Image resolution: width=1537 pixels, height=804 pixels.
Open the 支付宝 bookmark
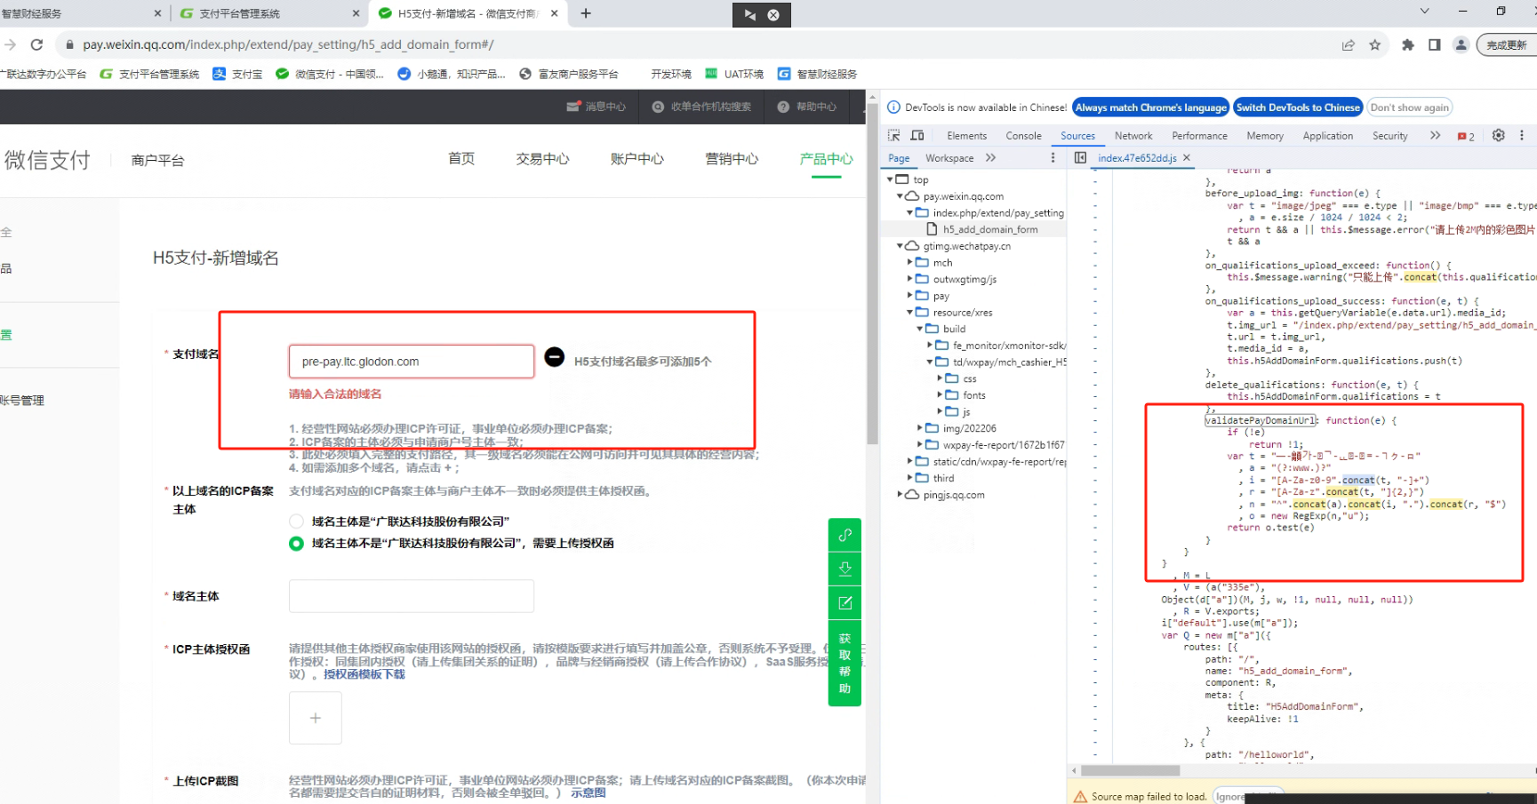pyautogui.click(x=237, y=74)
